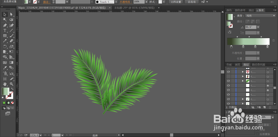Click the 文档设置 button
The image size is (278, 137).
[x=176, y=2]
